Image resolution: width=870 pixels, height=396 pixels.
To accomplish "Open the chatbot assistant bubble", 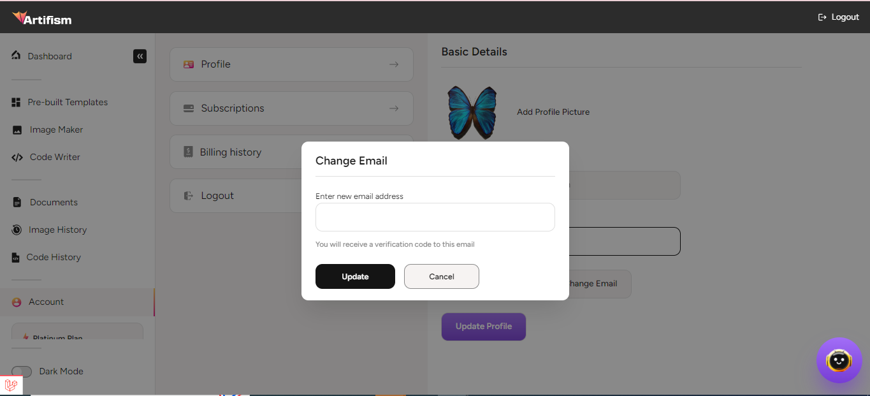I will point(839,360).
